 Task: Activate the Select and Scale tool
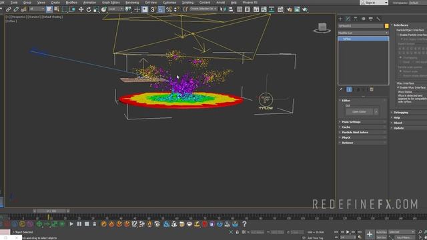tap(96, 9)
